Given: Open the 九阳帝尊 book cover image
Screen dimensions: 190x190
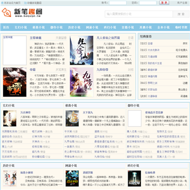Looking at the screenshot, I should [81, 82].
